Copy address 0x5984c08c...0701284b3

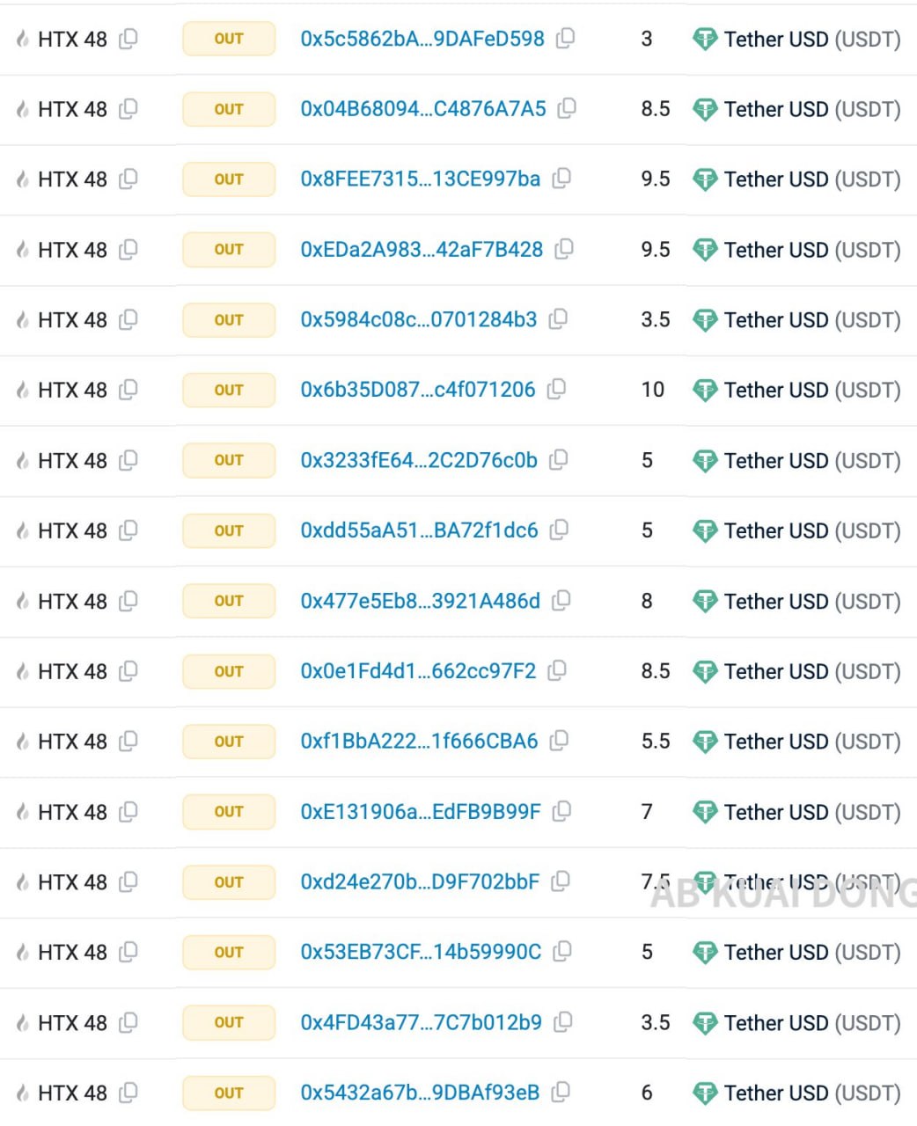point(558,319)
